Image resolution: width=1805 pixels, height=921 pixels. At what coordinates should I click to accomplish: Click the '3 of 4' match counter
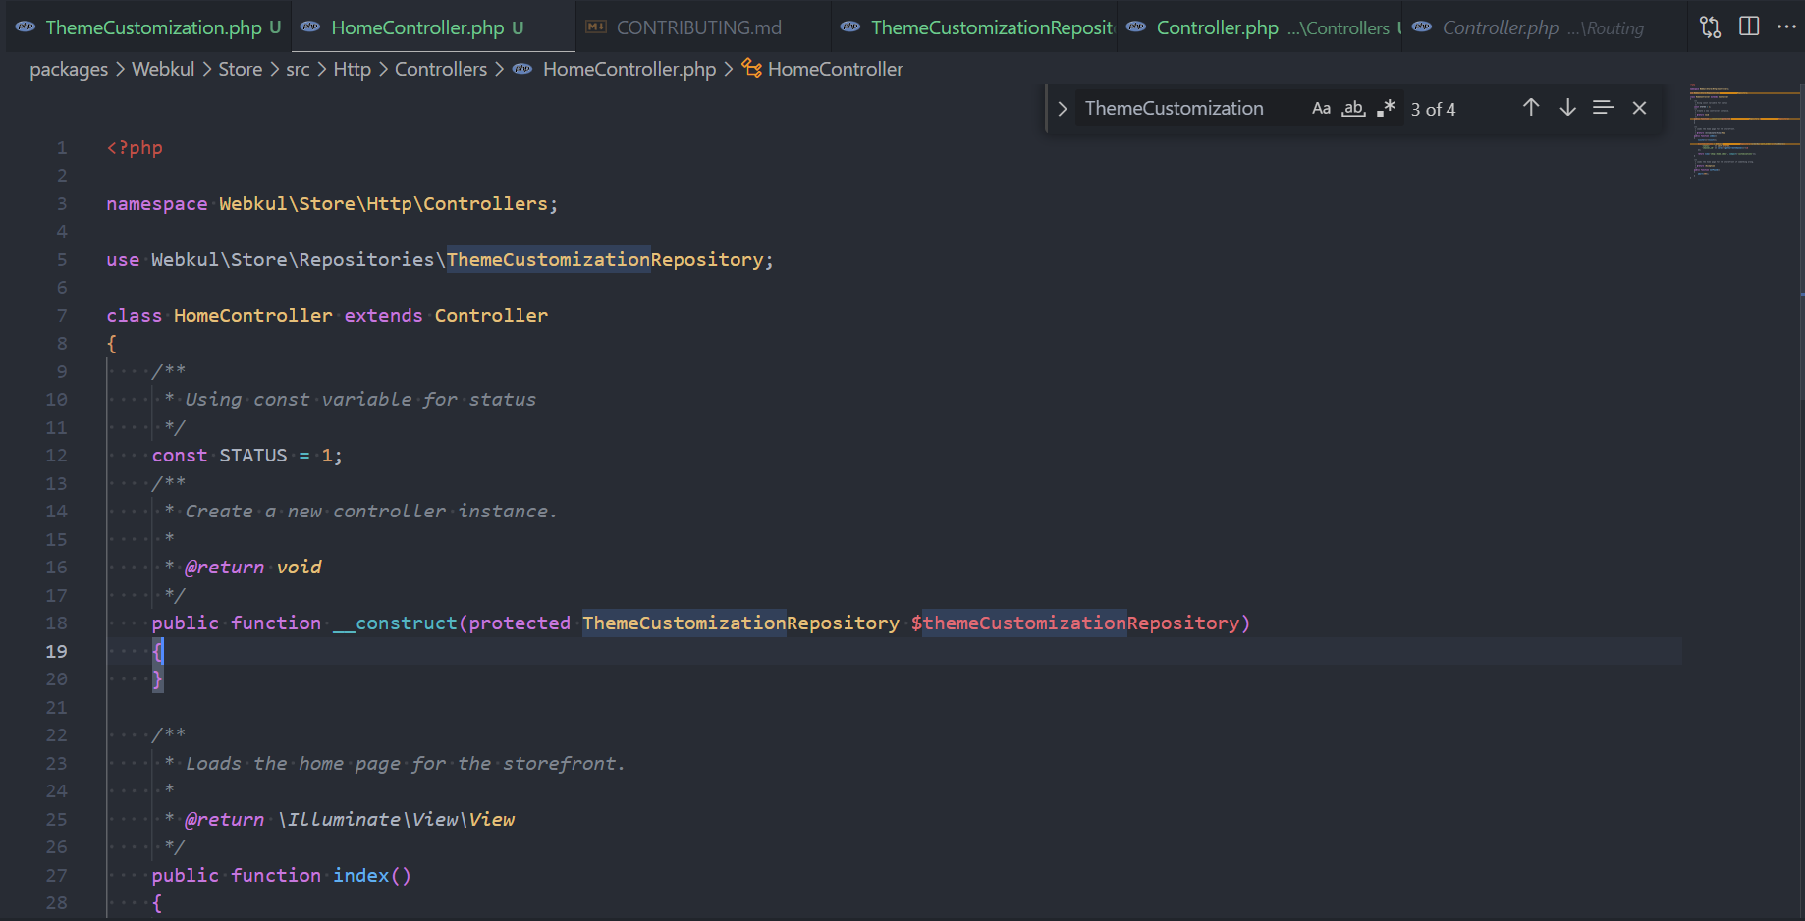point(1433,110)
